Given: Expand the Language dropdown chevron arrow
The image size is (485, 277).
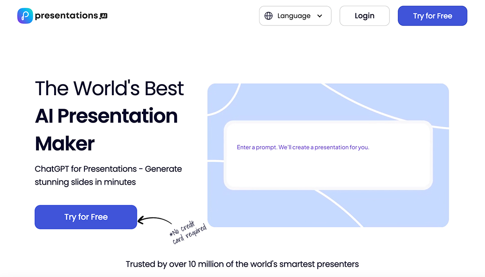Looking at the screenshot, I should [x=320, y=16].
